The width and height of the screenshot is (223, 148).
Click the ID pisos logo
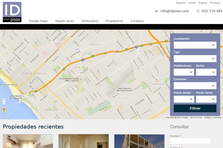[x=12, y=12]
